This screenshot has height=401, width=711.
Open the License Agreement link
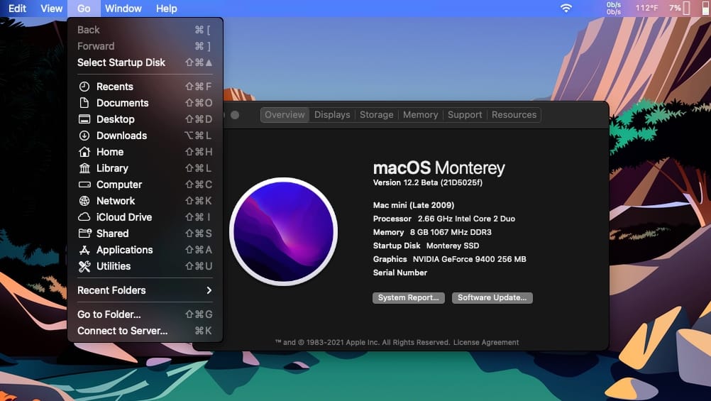point(486,343)
